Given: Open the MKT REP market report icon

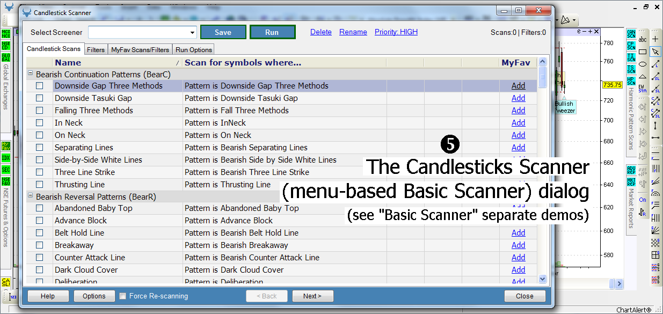Looking at the screenshot, I should coord(631,182).
